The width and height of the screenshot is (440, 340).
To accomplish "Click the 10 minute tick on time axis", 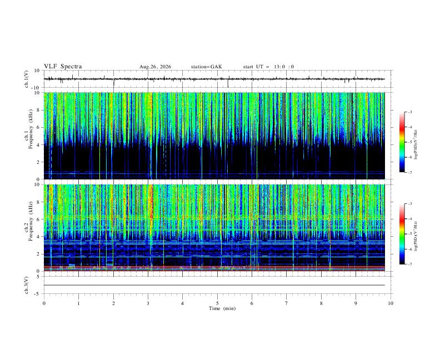I will (391, 303).
